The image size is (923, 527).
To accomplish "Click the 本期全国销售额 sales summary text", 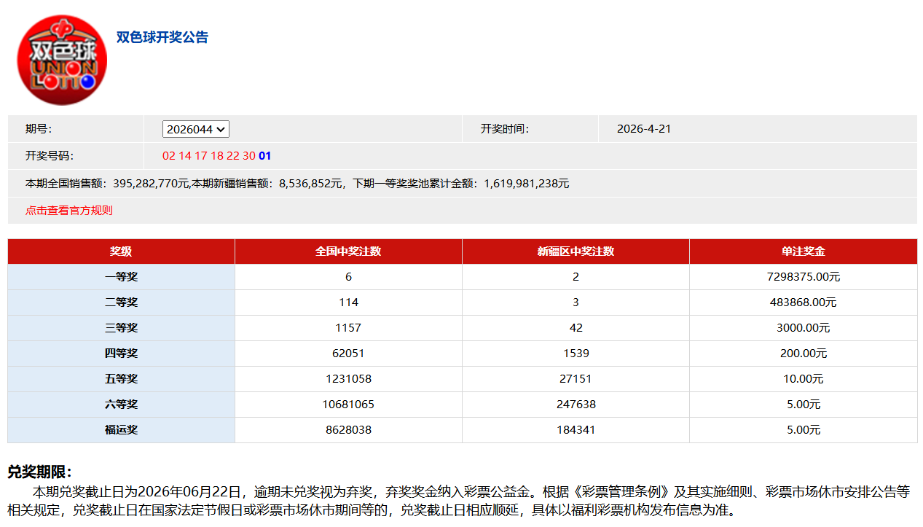I will [x=297, y=184].
